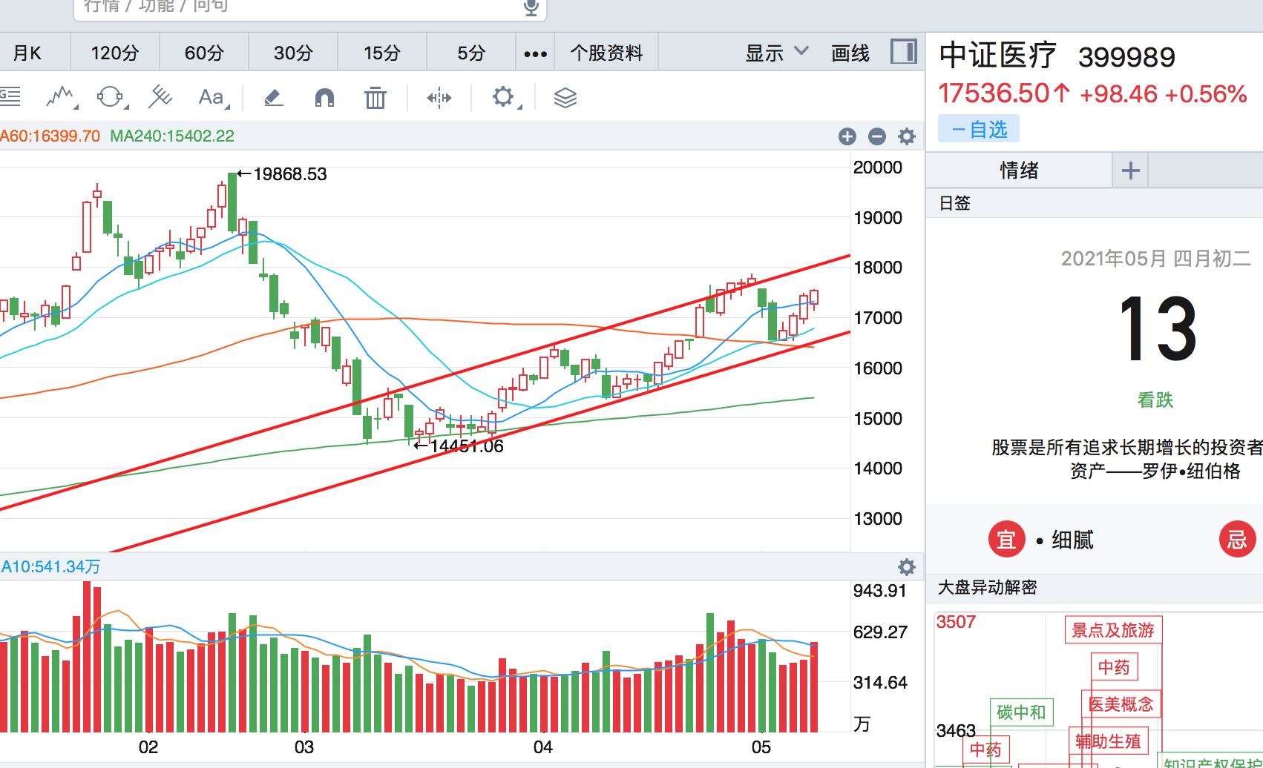The image size is (1263, 768).
Task: Zoom out chart with minus icon
Action: 877,136
